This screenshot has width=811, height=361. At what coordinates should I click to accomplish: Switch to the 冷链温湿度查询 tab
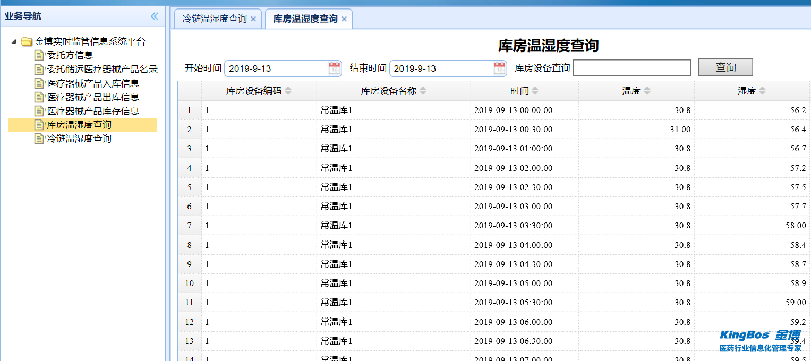pyautogui.click(x=215, y=19)
